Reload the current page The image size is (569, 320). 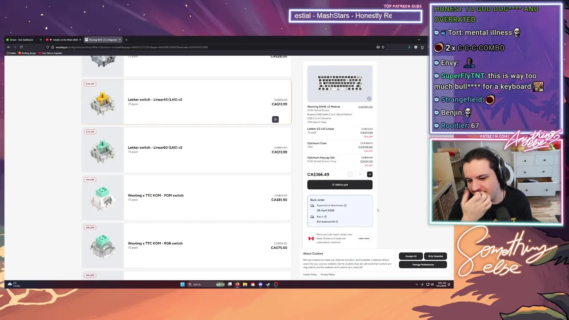(21, 47)
